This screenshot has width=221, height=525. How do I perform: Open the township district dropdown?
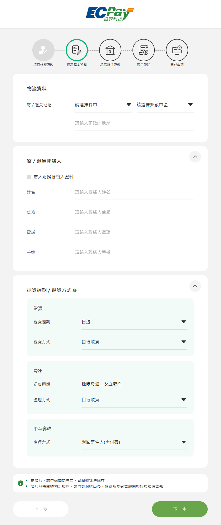pyautogui.click(x=165, y=105)
